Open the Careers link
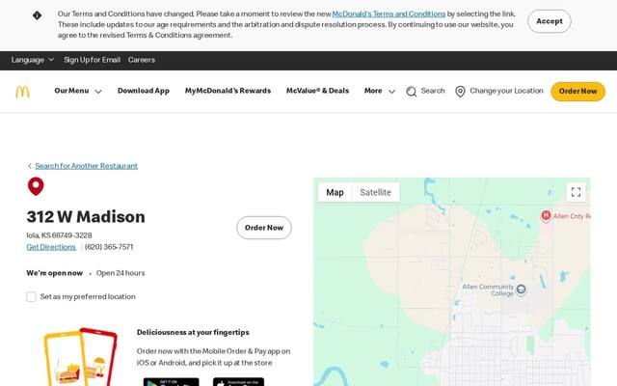This screenshot has height=386, width=617. tap(142, 60)
